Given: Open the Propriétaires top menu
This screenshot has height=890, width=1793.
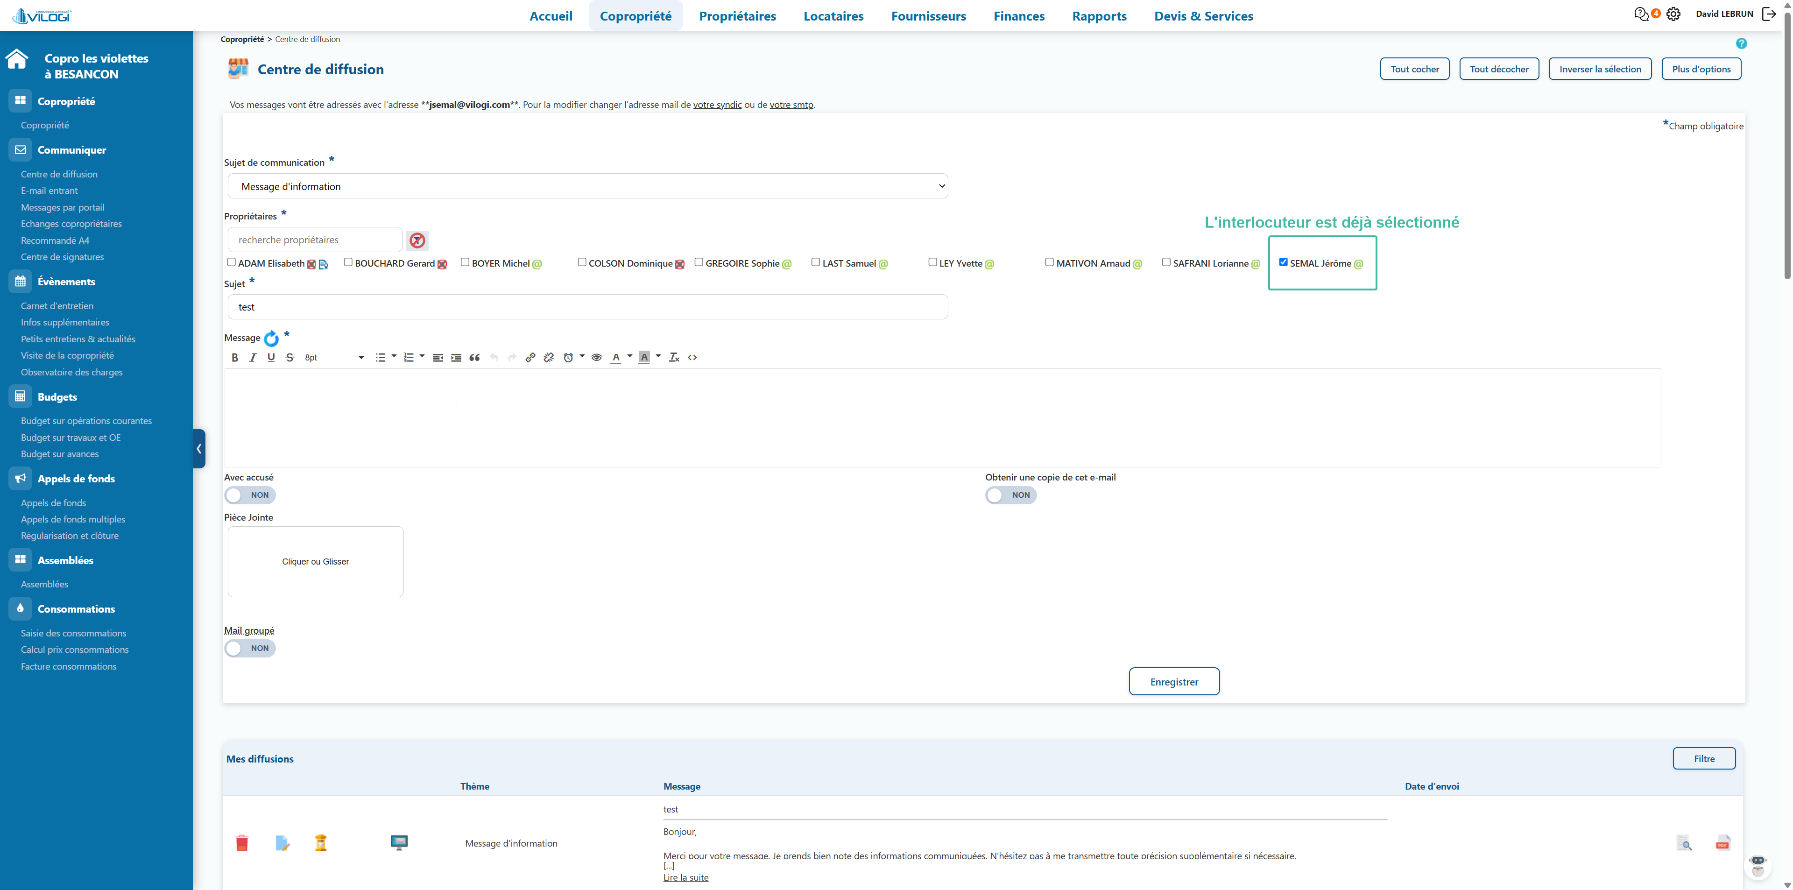Looking at the screenshot, I should 737,16.
